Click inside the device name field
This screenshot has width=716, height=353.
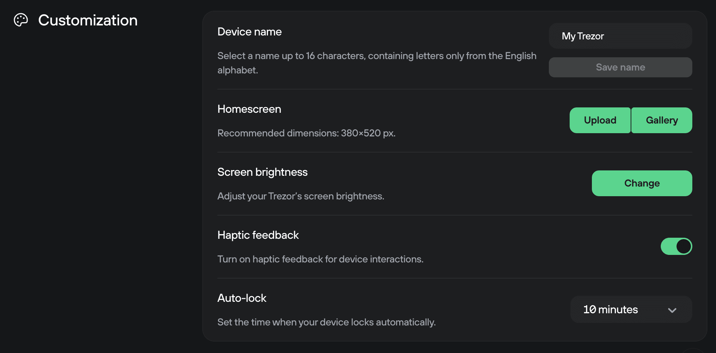(620, 36)
